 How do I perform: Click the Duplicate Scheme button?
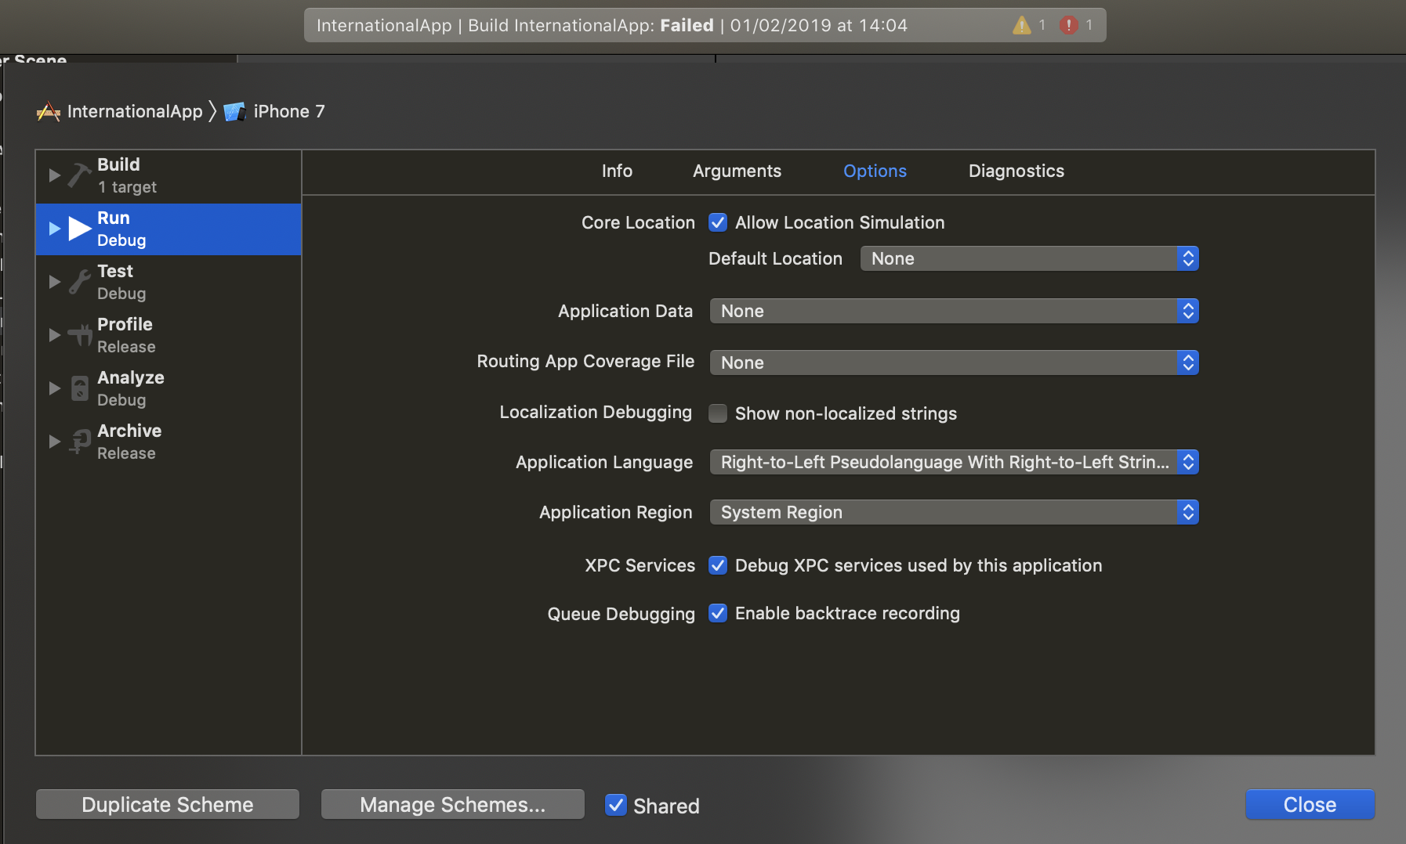click(168, 805)
